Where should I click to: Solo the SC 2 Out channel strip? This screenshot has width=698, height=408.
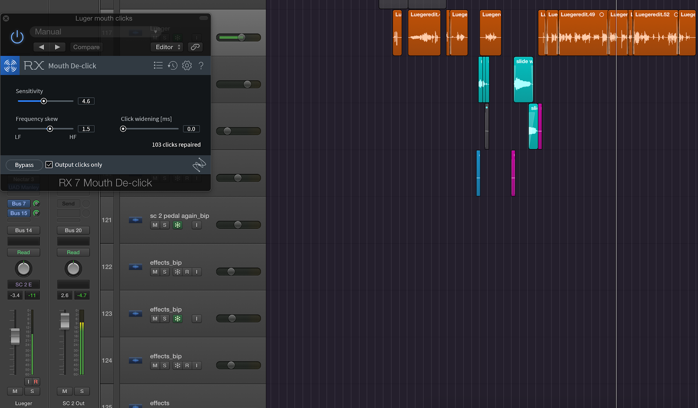(82, 391)
